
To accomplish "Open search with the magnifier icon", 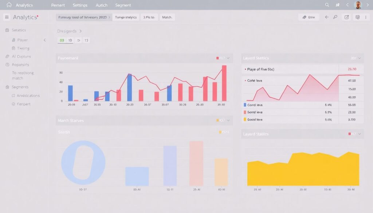I will (x=327, y=5).
